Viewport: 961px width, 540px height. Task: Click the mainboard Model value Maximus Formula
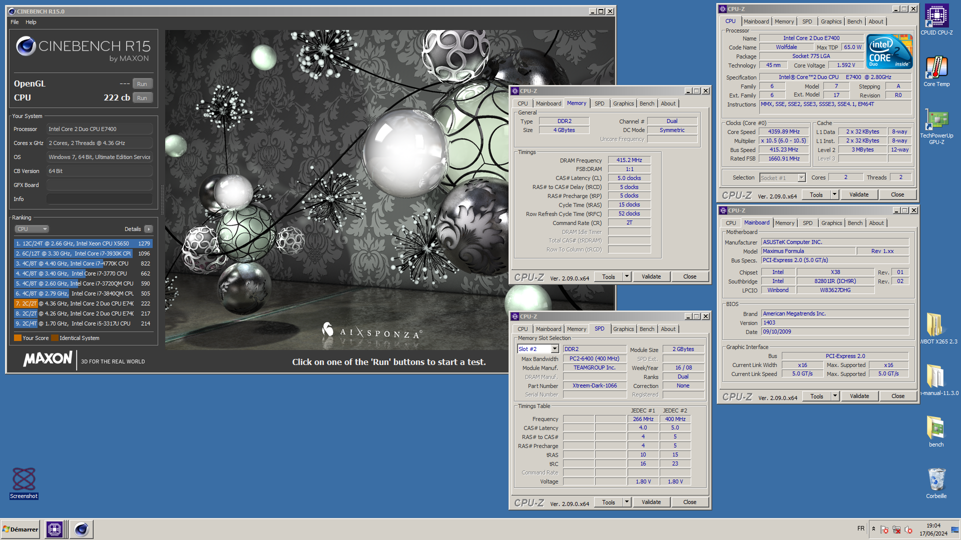point(808,251)
